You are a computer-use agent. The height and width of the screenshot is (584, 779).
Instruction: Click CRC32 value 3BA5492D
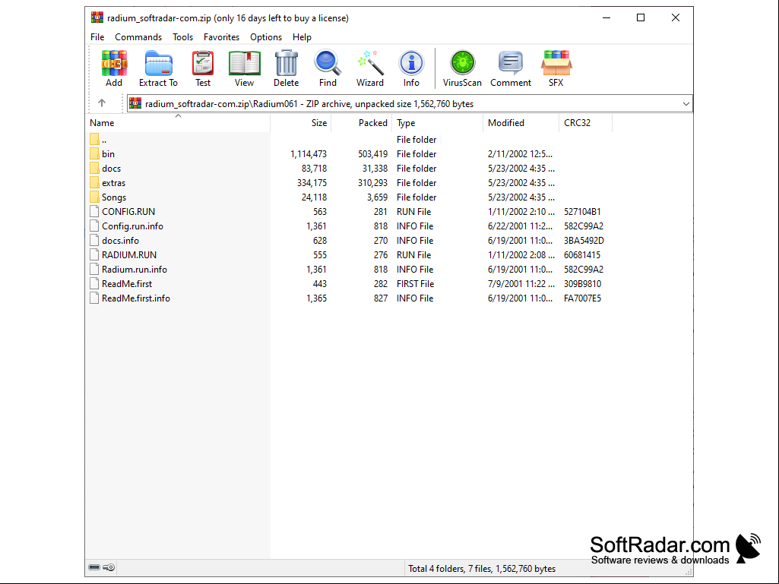(x=584, y=240)
